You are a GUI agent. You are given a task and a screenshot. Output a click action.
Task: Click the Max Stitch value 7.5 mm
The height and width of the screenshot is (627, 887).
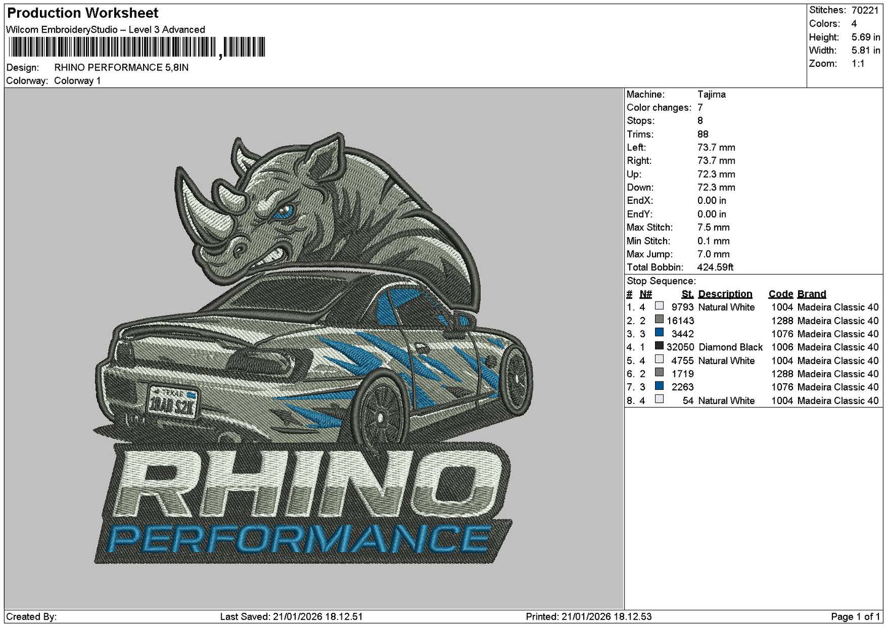tap(714, 228)
